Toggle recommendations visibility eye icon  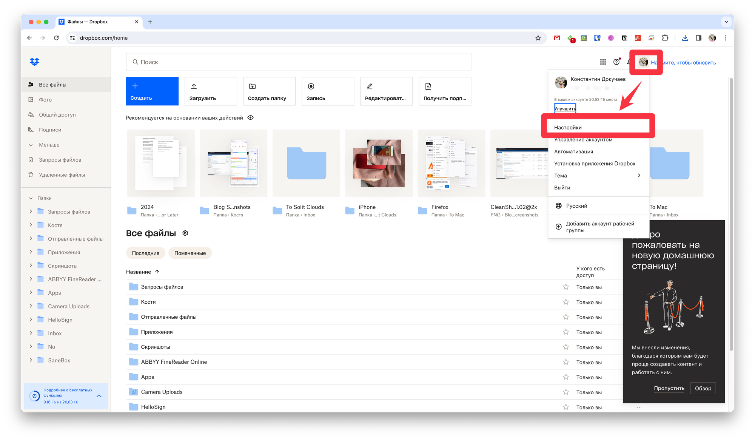point(250,118)
